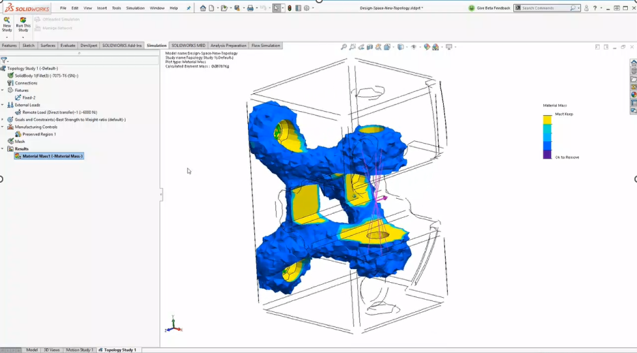This screenshot has width=637, height=353.
Task: Switch to the Features tab
Action: 9,46
